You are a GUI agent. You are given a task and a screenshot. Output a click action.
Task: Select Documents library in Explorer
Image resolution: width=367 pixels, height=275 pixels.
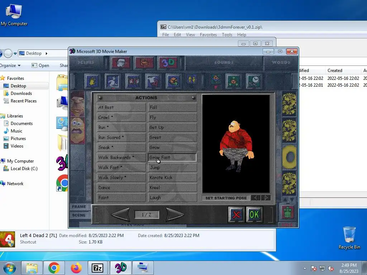click(x=22, y=124)
